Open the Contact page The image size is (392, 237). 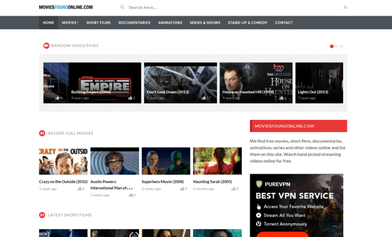[x=284, y=22]
